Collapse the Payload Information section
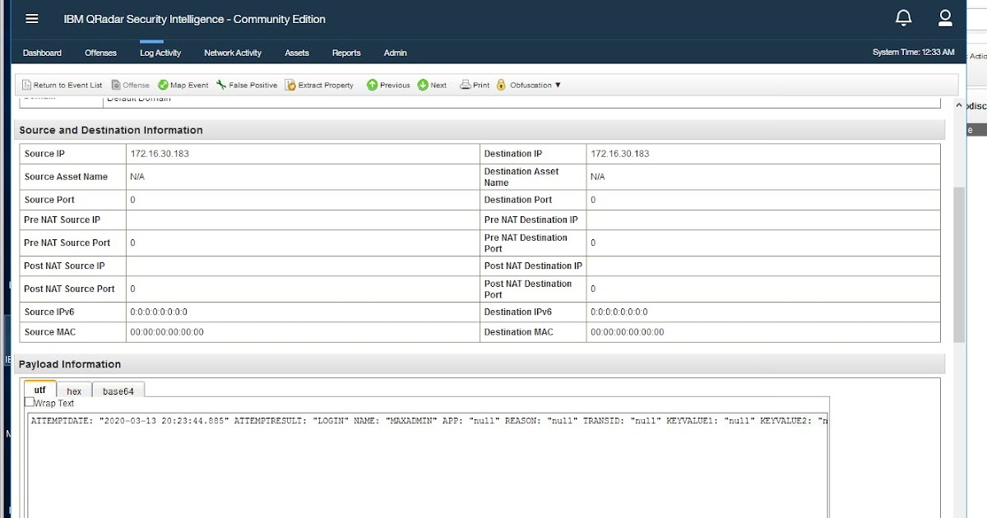This screenshot has height=518, width=987. click(68, 364)
